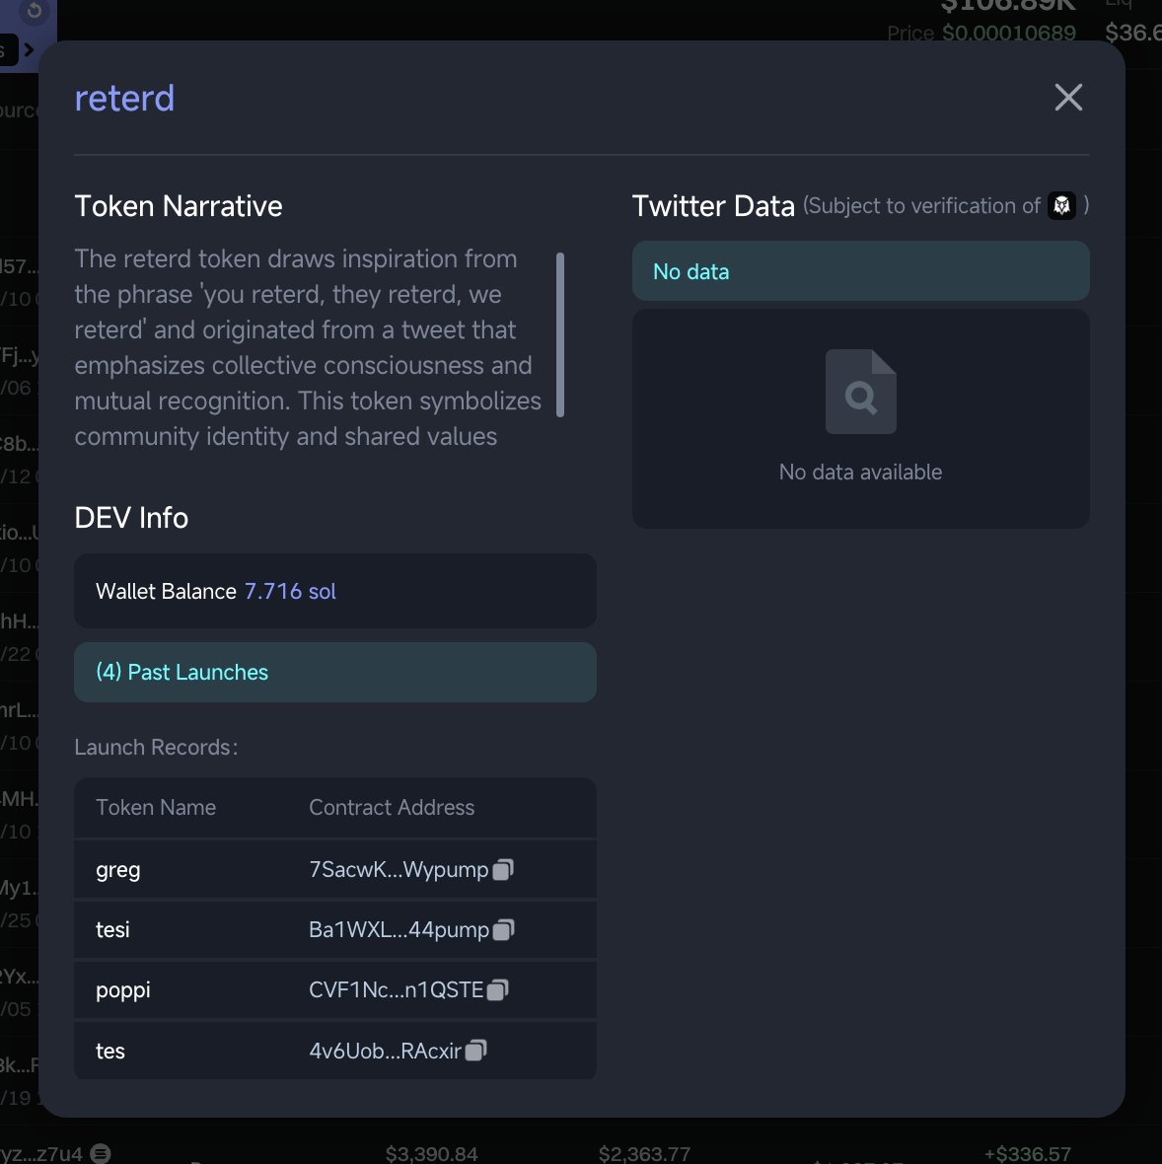Click the chevron arrow at top left

click(x=29, y=49)
